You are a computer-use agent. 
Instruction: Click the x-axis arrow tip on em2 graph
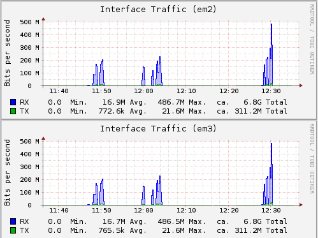point(301,86)
